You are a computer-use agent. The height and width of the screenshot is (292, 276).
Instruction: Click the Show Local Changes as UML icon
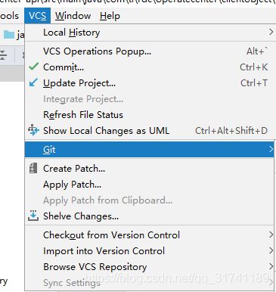tap(33, 130)
